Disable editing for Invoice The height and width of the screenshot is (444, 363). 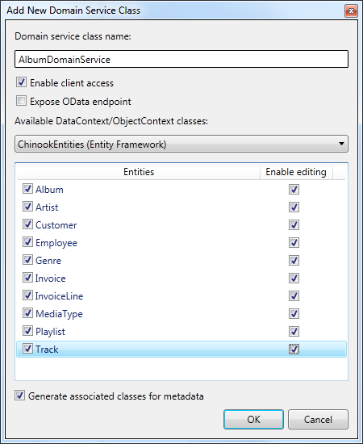[294, 278]
